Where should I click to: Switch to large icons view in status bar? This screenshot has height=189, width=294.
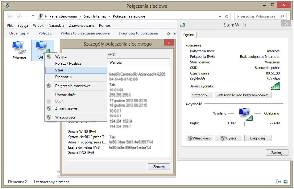286,182
